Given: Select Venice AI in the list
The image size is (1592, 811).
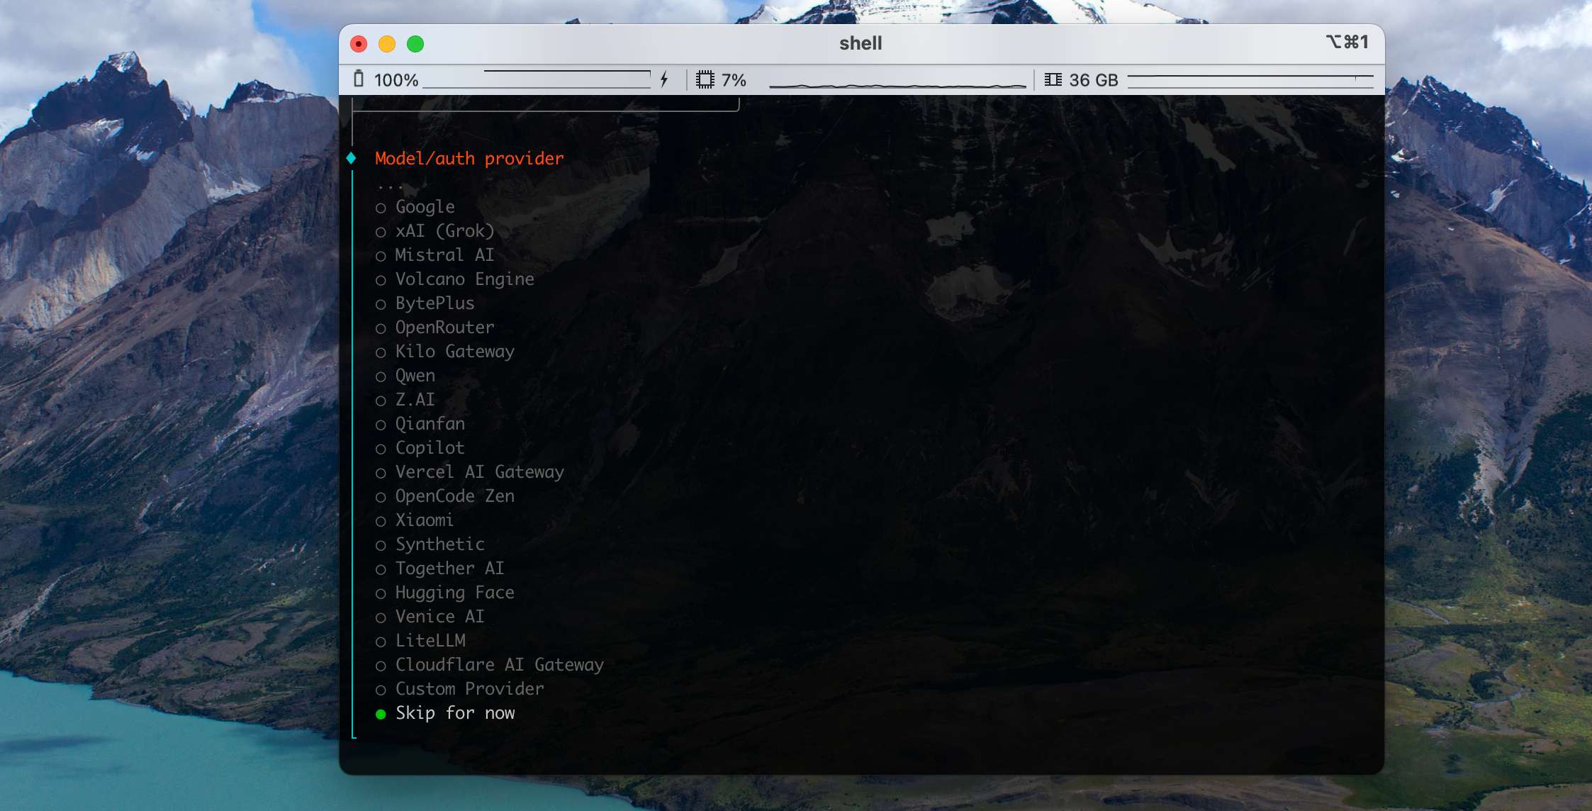Looking at the screenshot, I should [439, 616].
